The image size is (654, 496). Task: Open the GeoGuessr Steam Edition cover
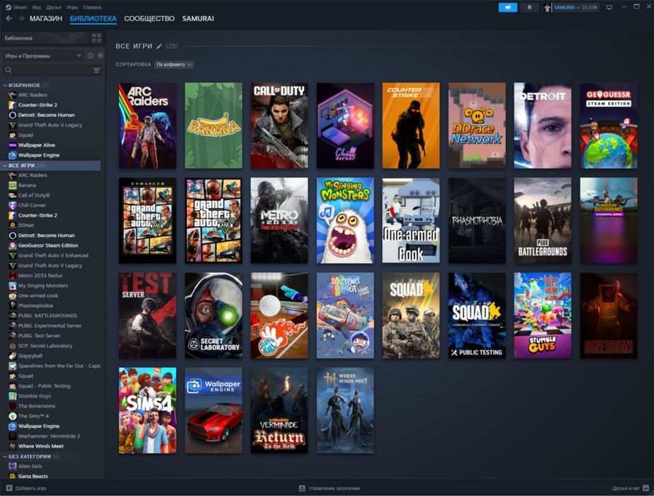(x=609, y=125)
